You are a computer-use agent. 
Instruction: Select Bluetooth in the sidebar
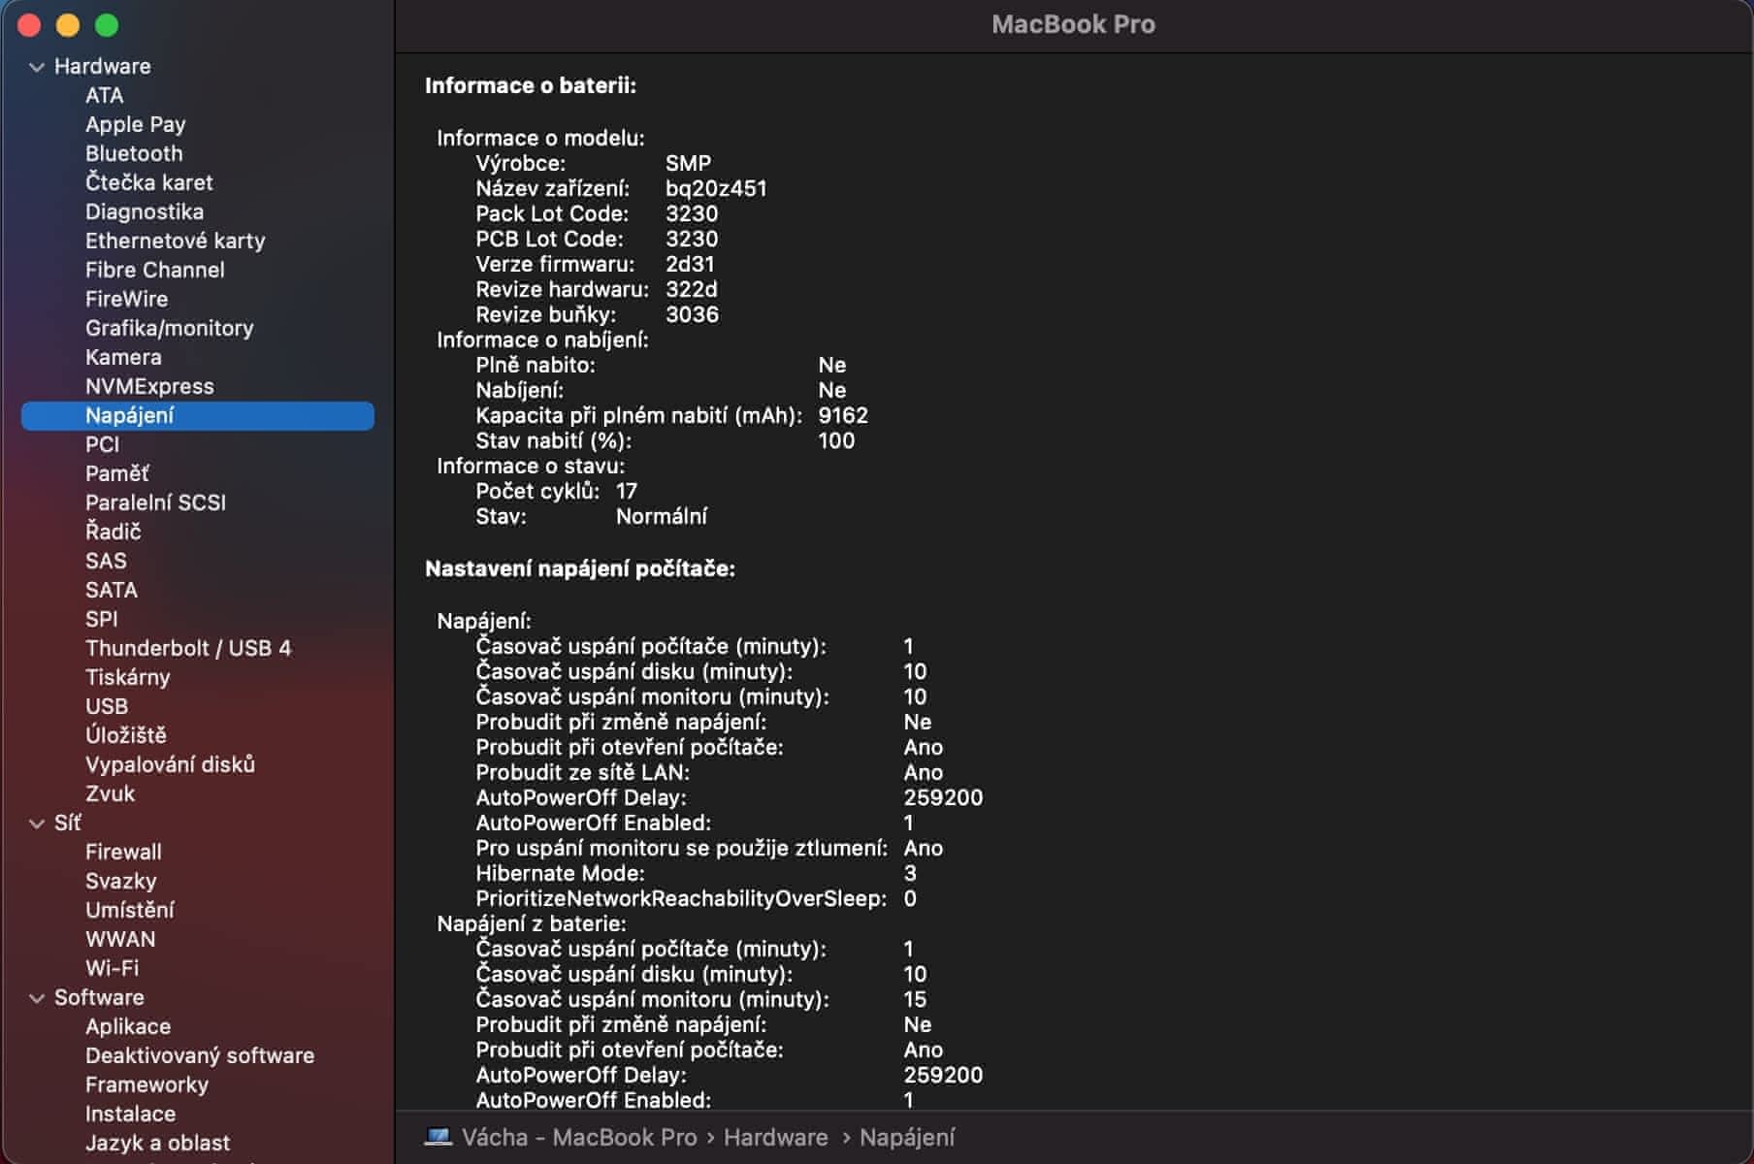pyautogui.click(x=134, y=153)
